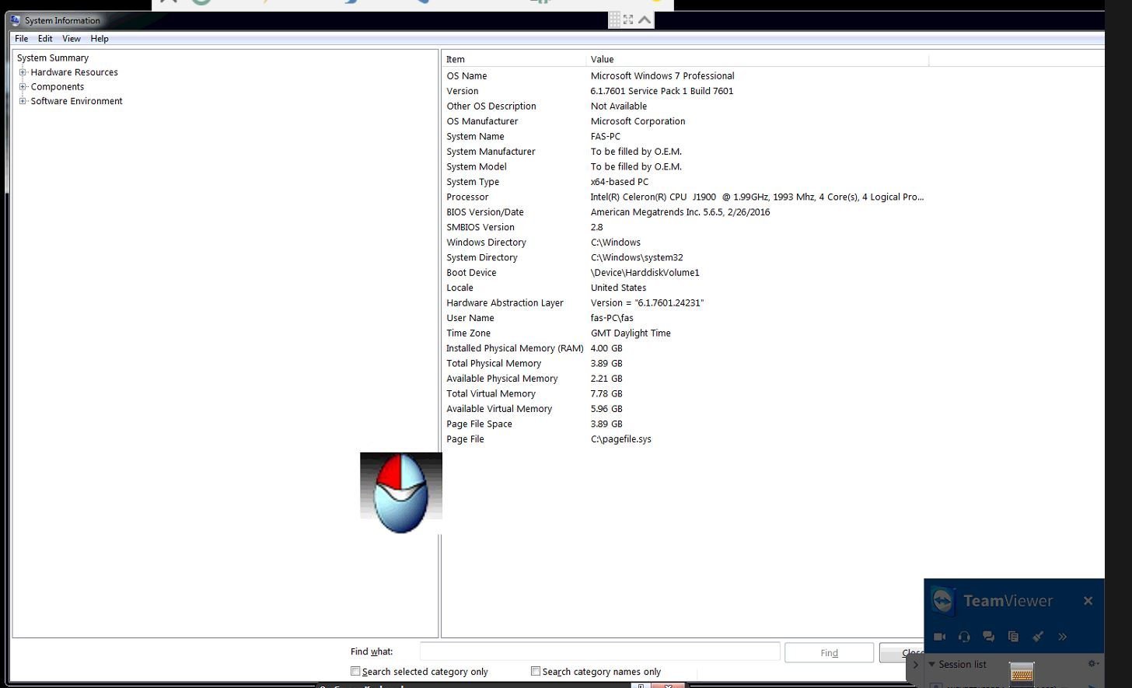Viewport: 1132px width, 688px height.
Task: Select Installed Physical Memory (RAM) row
Action: (685, 348)
